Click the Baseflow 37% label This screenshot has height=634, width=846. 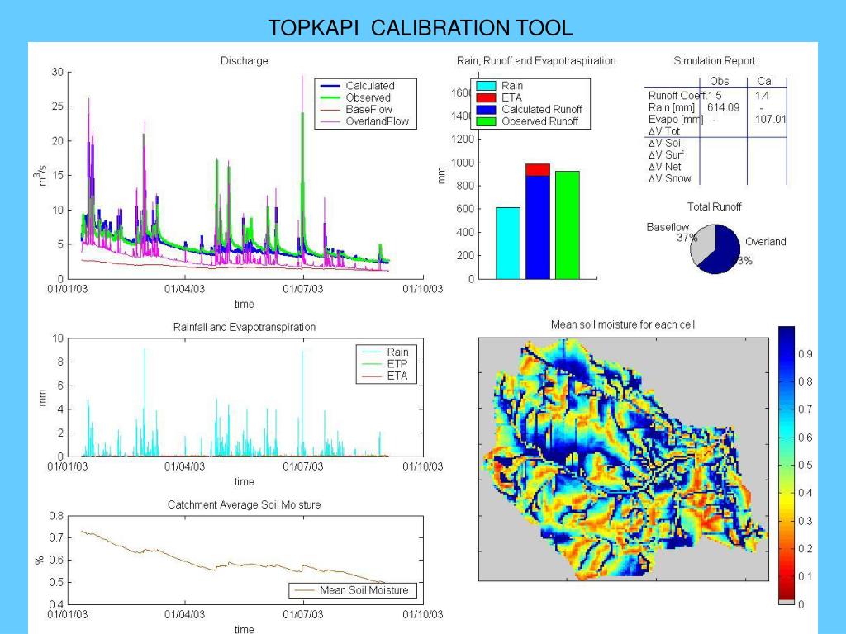click(671, 232)
